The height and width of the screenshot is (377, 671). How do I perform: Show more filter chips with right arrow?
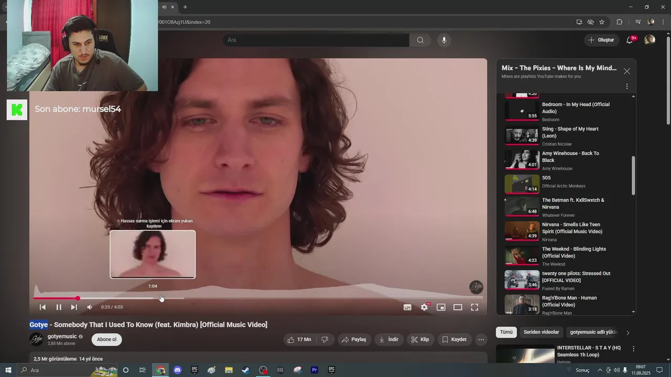click(x=627, y=332)
